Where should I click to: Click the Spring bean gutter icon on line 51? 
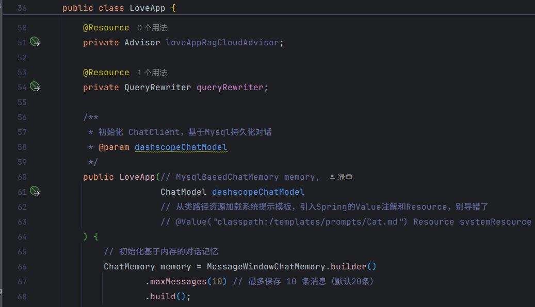coord(35,42)
